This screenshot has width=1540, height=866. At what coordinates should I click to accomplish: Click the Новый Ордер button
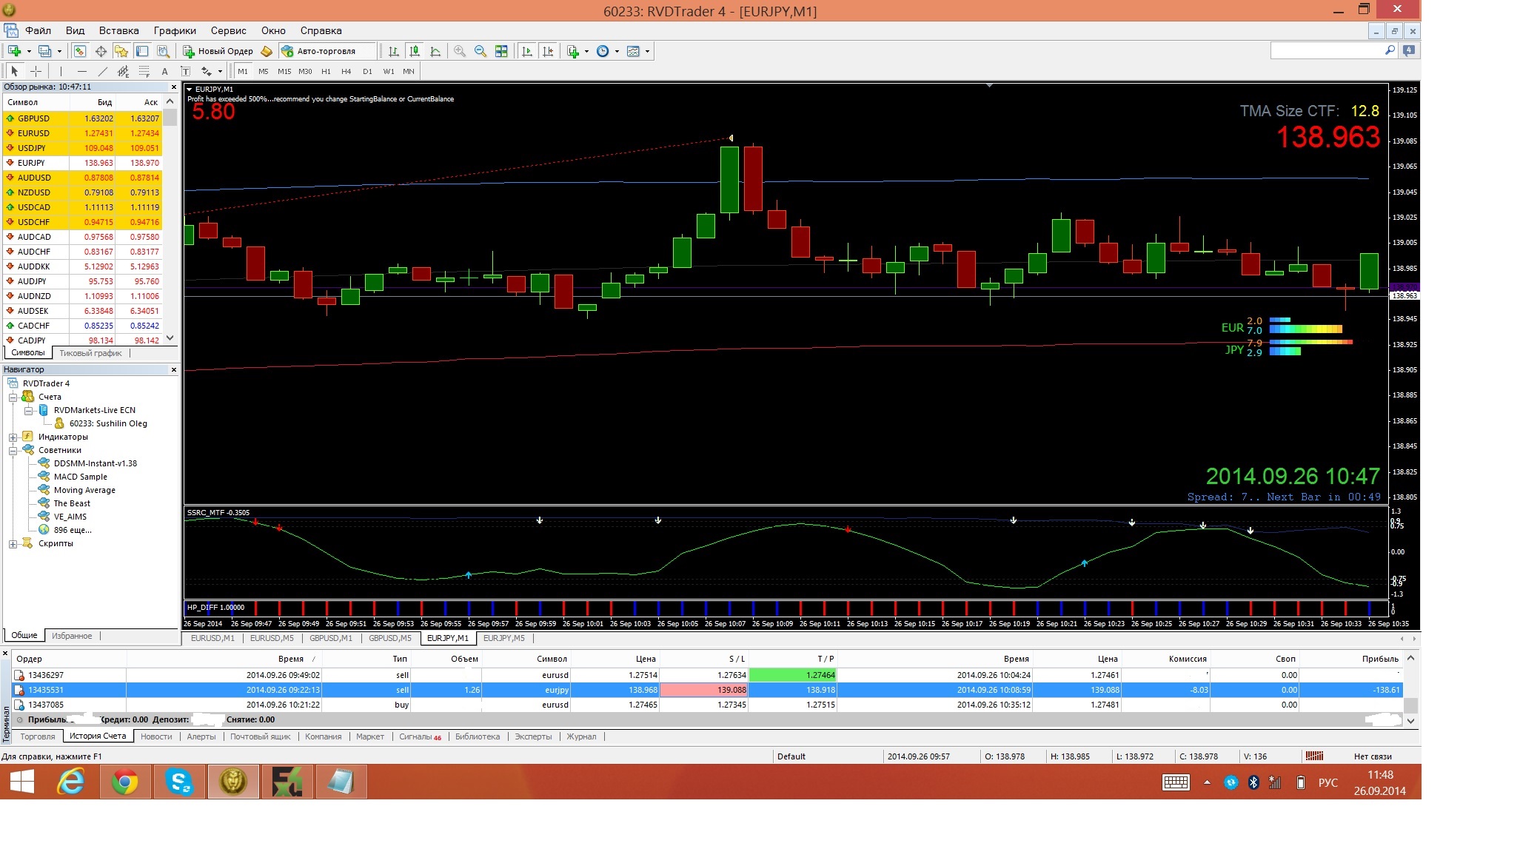tap(218, 51)
